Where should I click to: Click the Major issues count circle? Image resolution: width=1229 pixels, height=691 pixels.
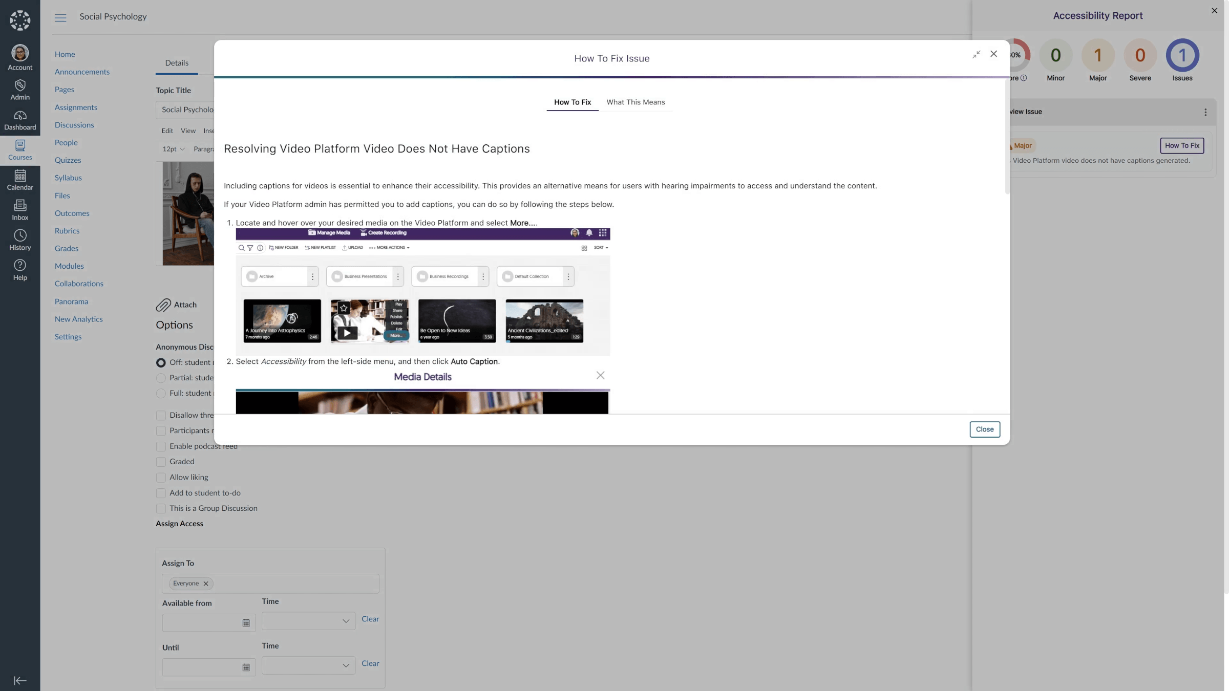pos(1098,55)
